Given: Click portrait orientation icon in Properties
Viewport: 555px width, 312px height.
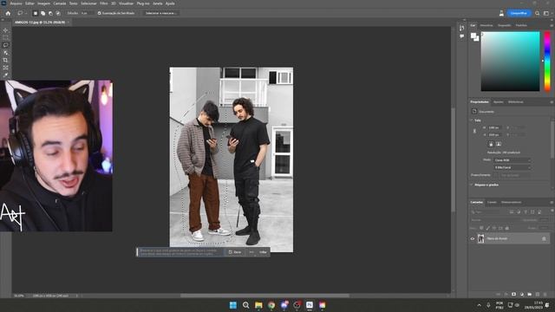Looking at the screenshot, I should pos(491,144).
